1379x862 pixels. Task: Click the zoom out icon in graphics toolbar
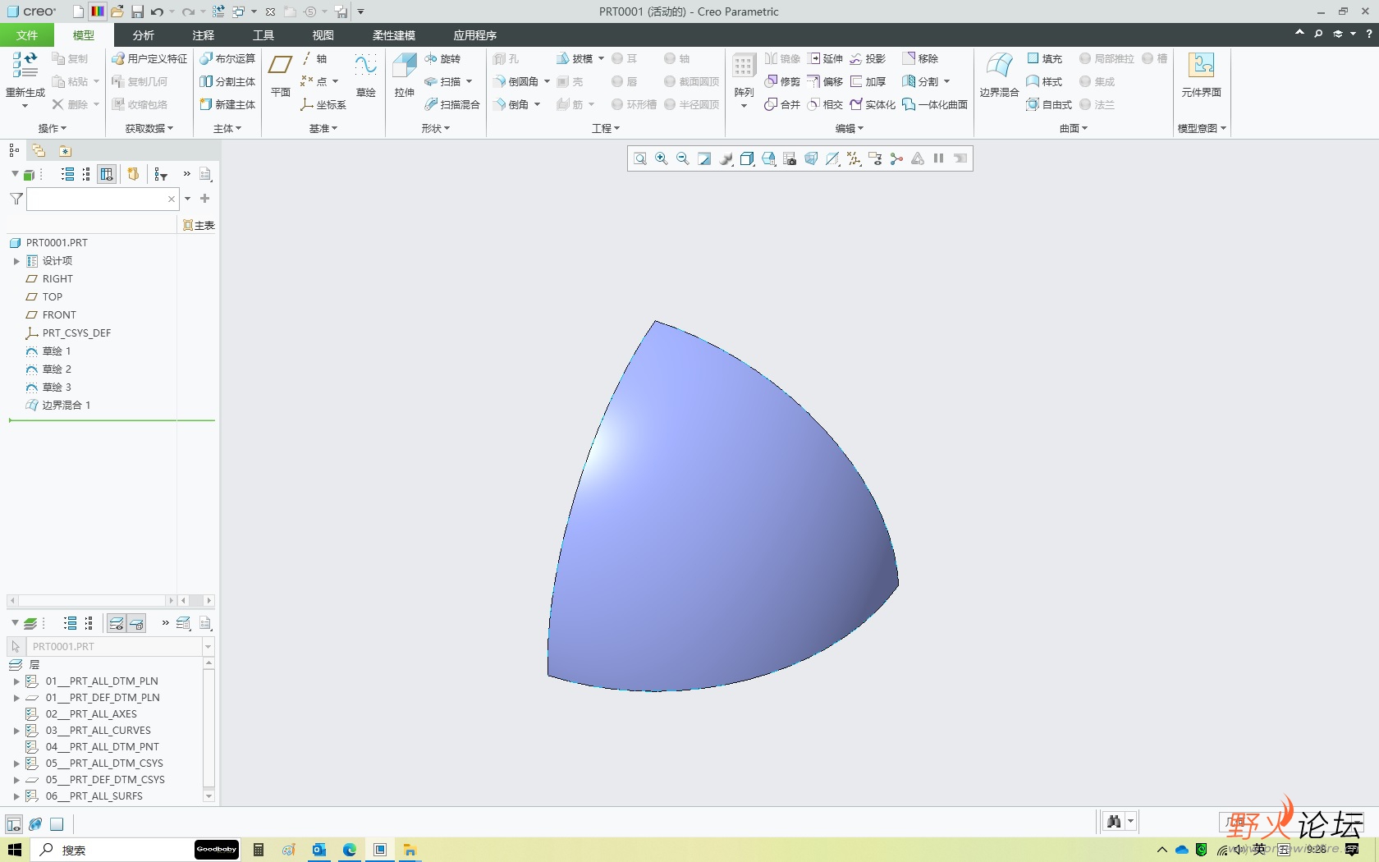coord(683,159)
